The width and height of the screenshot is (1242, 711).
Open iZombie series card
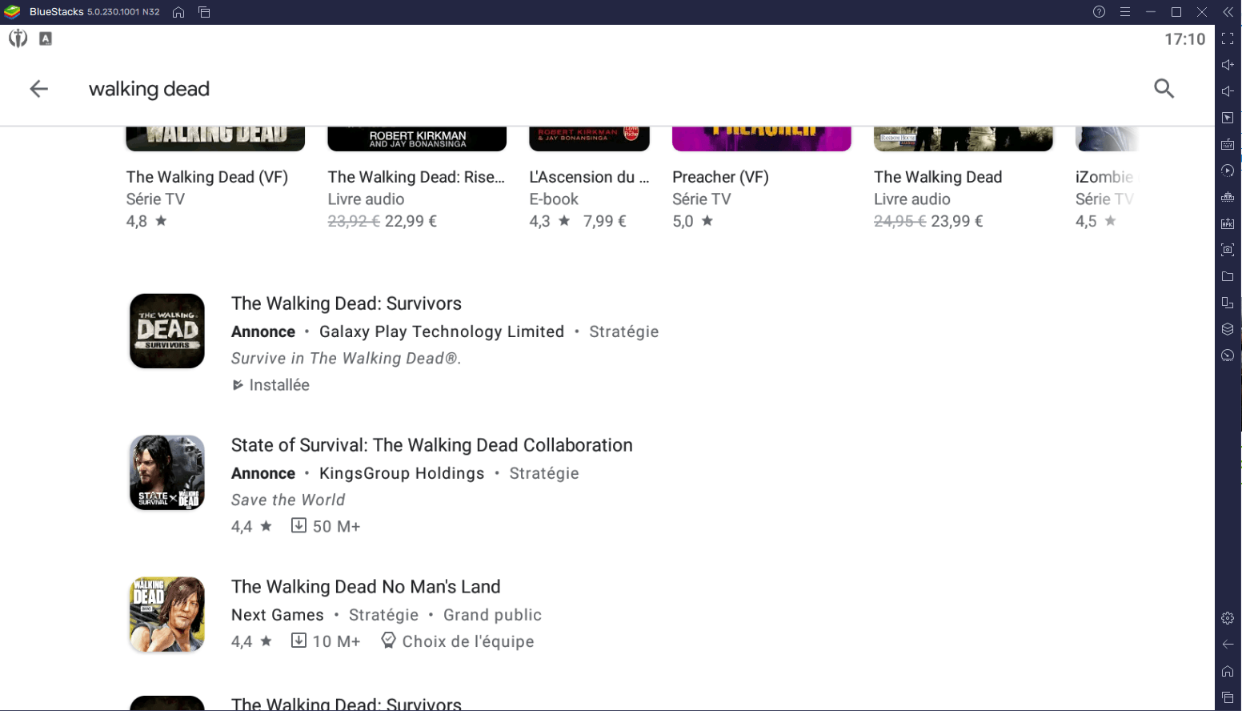pos(1105,179)
